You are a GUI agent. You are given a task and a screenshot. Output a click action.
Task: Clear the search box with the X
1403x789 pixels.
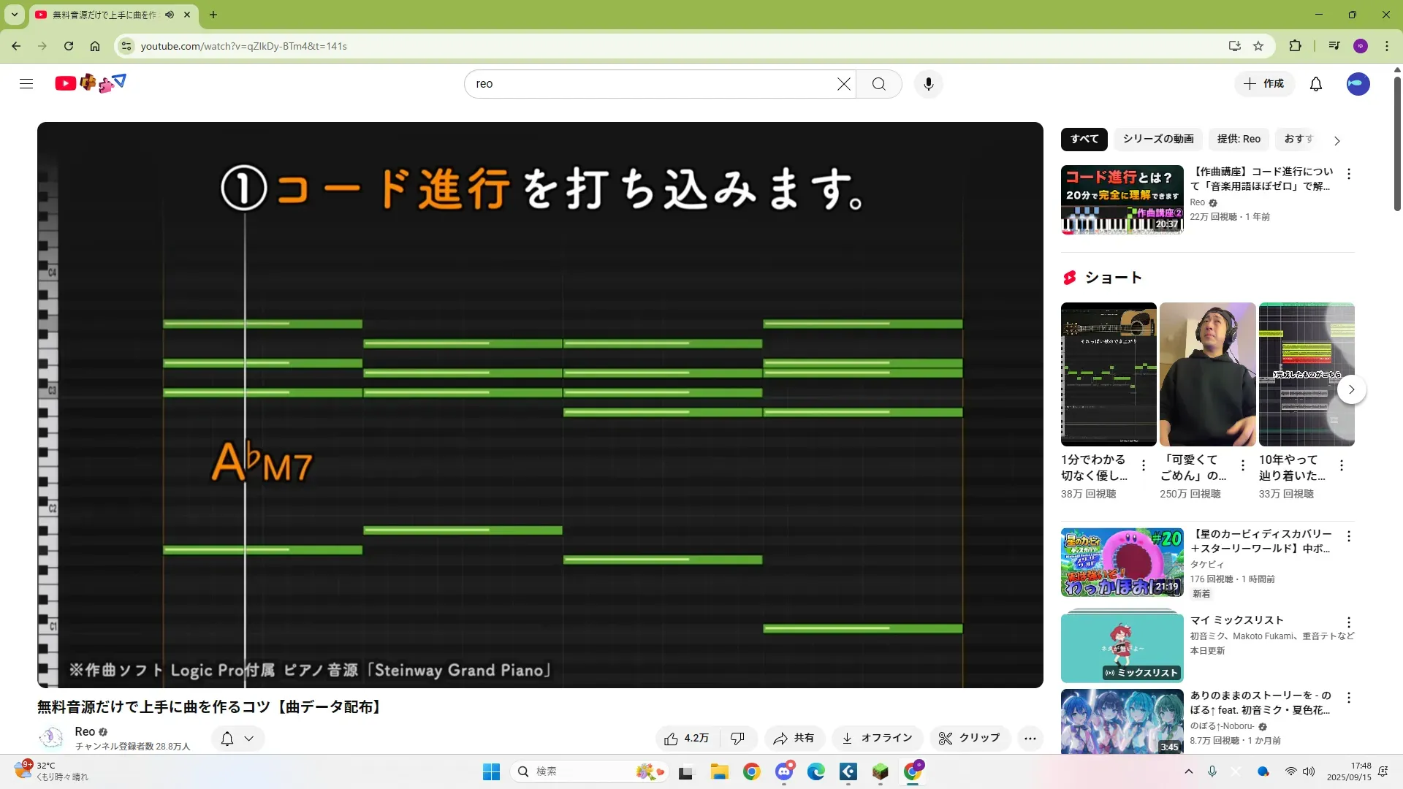click(x=843, y=84)
